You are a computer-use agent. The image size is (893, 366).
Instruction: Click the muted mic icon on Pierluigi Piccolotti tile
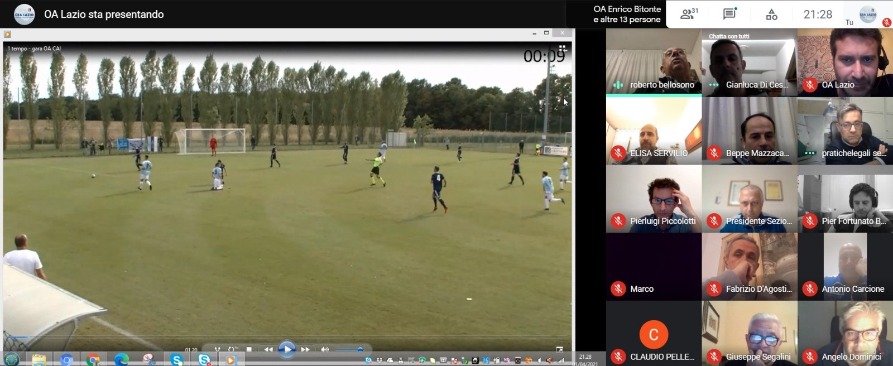pos(618,221)
